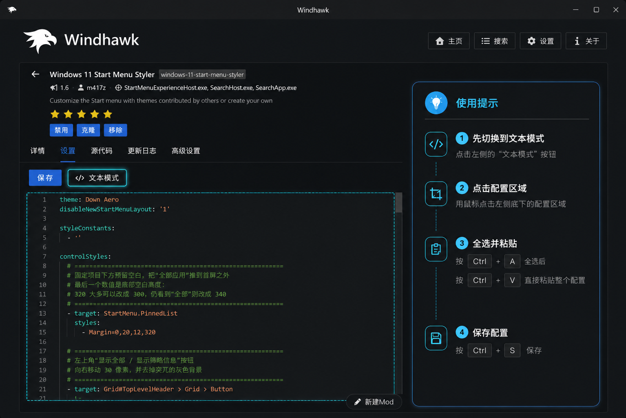The width and height of the screenshot is (626, 418).
Task: Click the 使用提示 heading
Action: pos(477,103)
